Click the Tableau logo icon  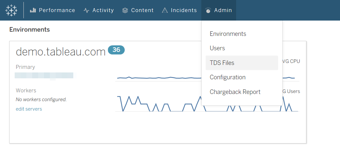(11, 10)
